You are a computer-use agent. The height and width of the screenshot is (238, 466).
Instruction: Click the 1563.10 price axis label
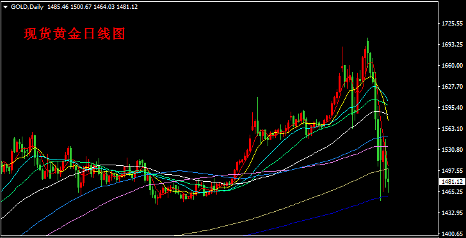pyautogui.click(x=453, y=128)
